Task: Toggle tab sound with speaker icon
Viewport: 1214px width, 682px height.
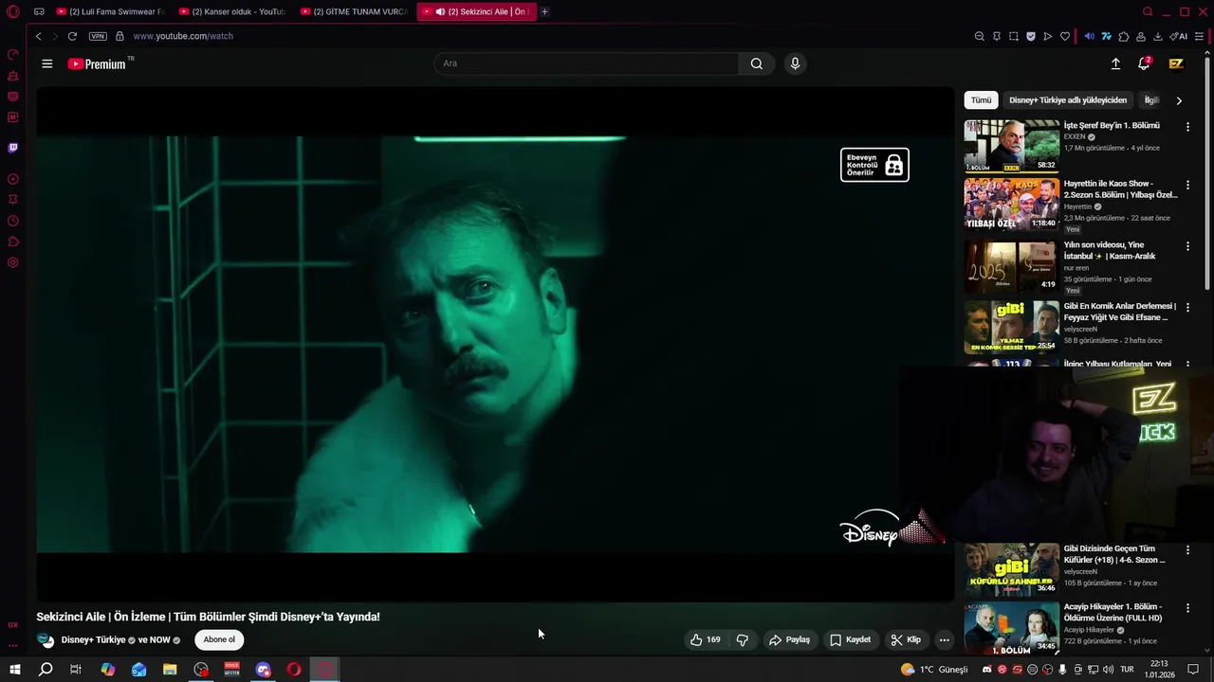Action: (x=440, y=11)
